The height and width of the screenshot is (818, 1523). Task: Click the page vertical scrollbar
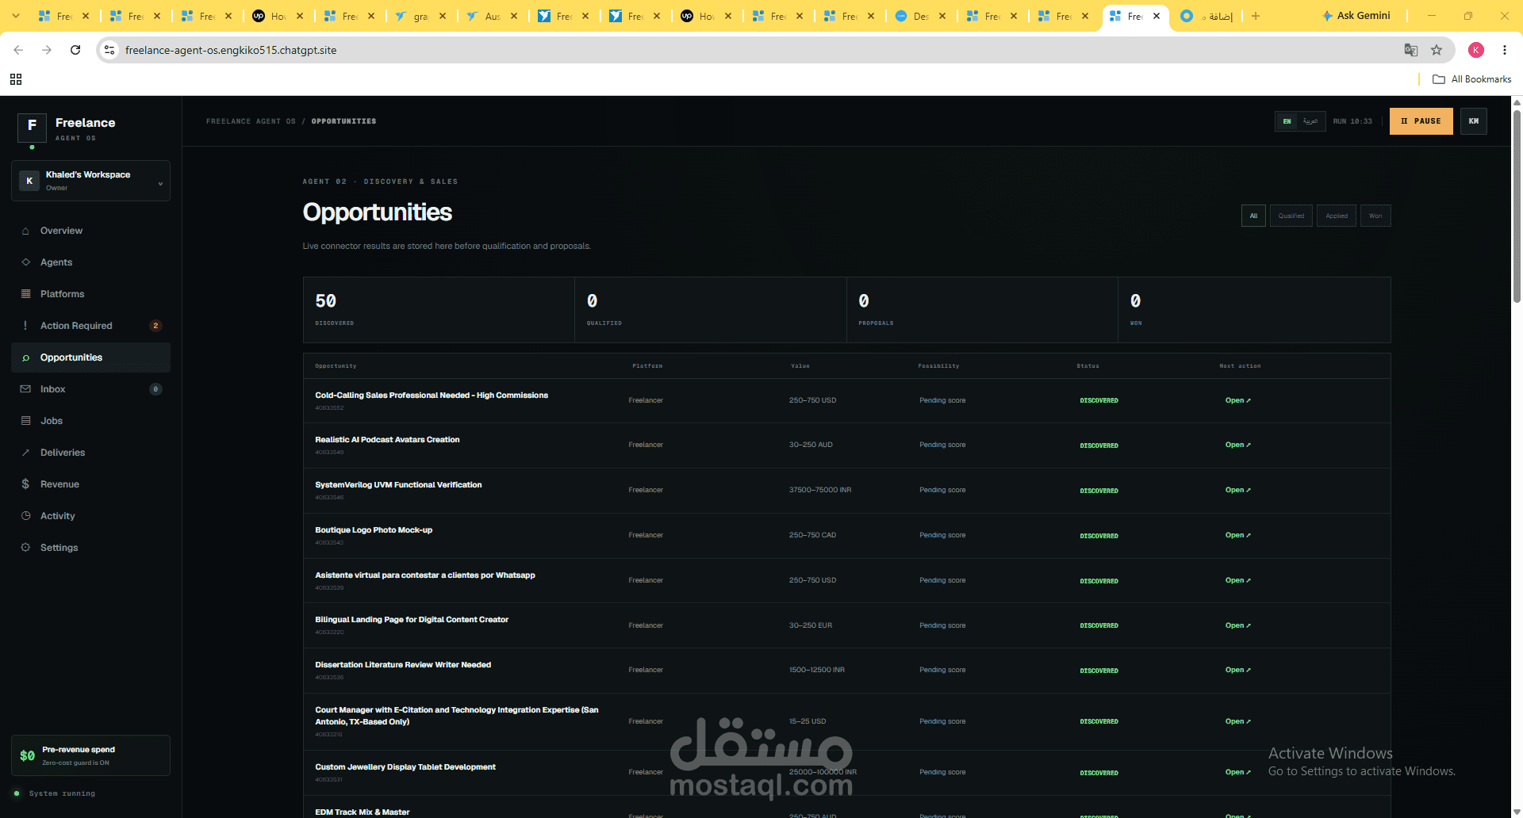(1517, 206)
